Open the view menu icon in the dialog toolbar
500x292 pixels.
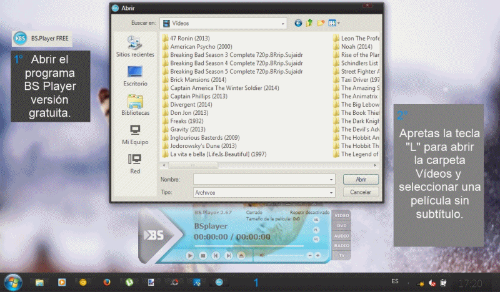click(x=334, y=23)
